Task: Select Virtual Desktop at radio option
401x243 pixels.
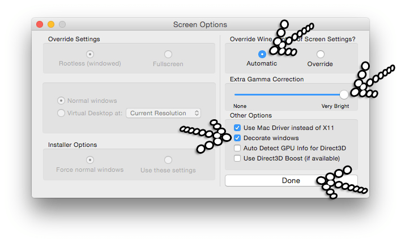Action: [x=61, y=113]
